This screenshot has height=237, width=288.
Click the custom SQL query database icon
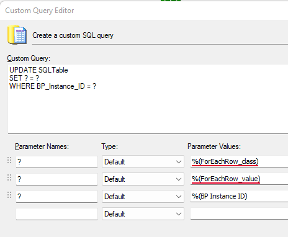tap(17, 35)
